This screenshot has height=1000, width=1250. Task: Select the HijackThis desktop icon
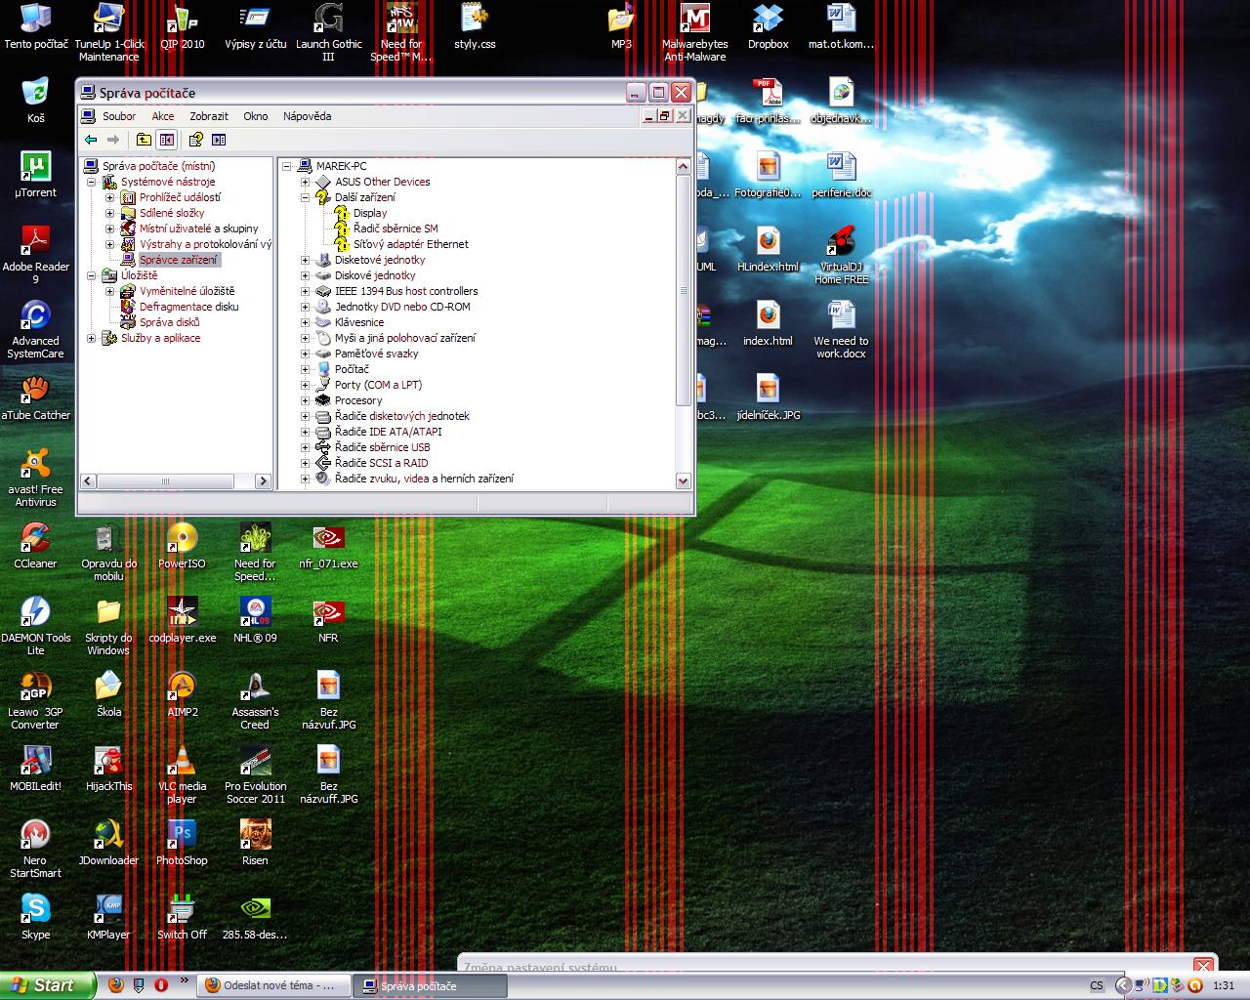[x=108, y=769]
